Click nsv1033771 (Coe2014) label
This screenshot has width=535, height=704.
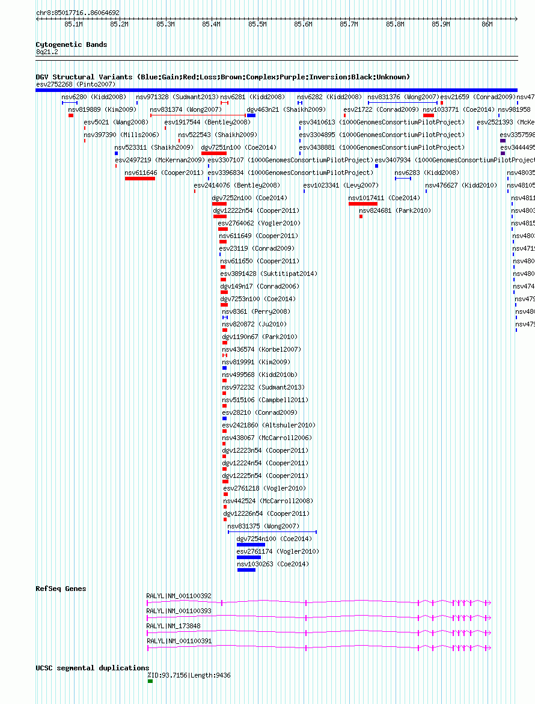click(459, 109)
